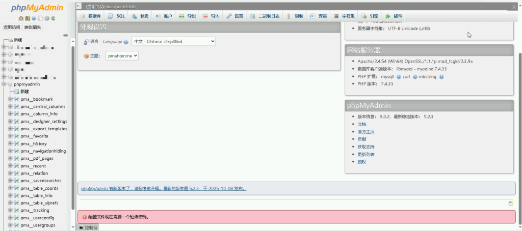The image size is (522, 231).
Task: Click the help icon next to Language
Action: point(126,42)
